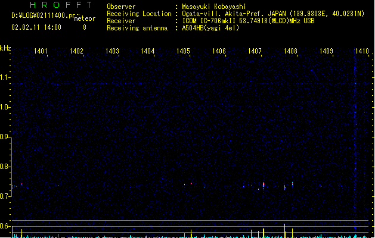Click the HROFFT title text
This screenshot has height=238, width=375.
point(61,5)
